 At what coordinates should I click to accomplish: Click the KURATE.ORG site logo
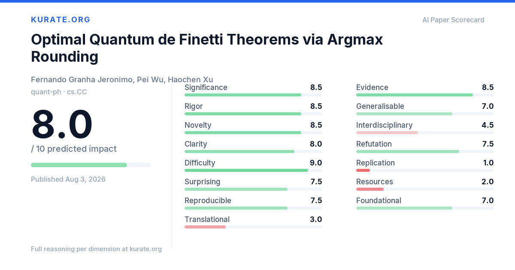tap(61, 20)
